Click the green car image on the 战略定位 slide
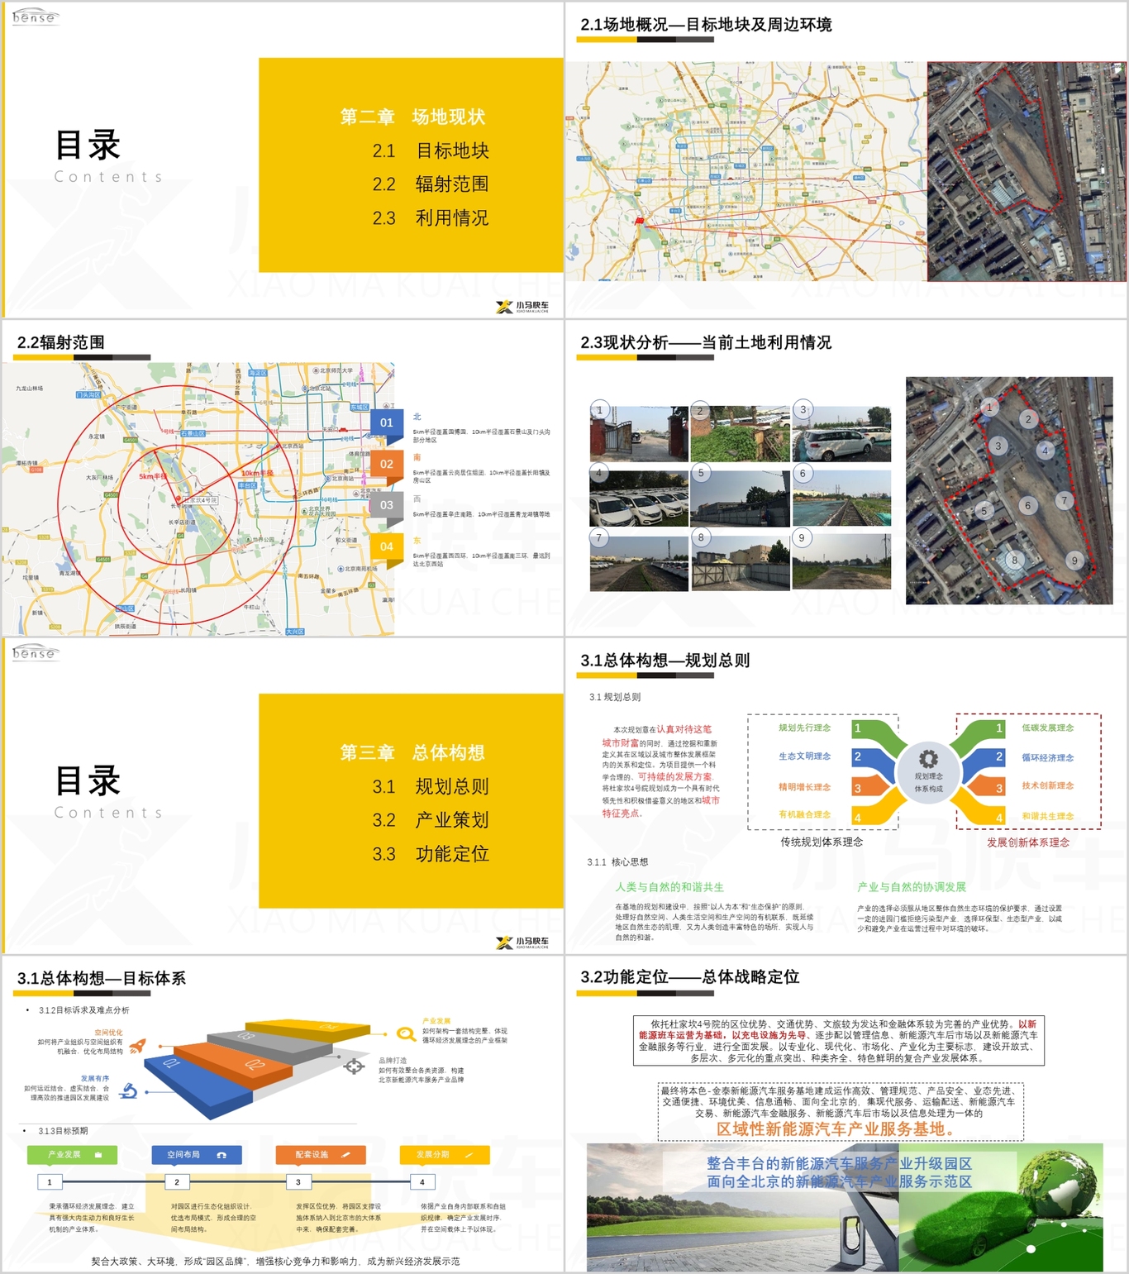 pyautogui.click(x=1000, y=1209)
